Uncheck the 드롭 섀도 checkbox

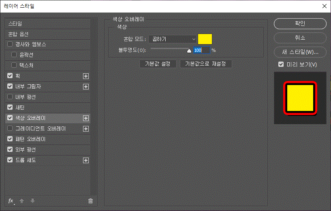coord(10,160)
